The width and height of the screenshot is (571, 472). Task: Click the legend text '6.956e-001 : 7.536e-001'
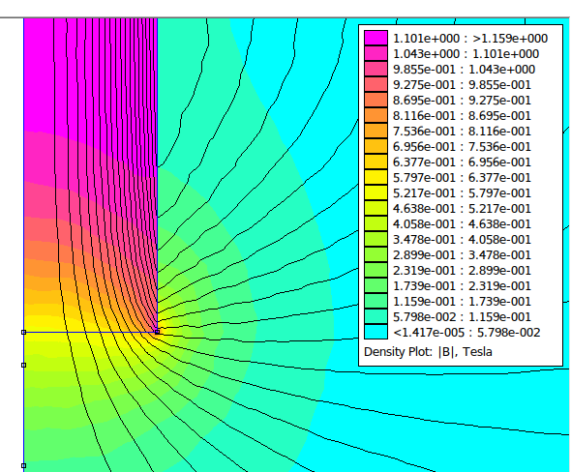(x=462, y=147)
